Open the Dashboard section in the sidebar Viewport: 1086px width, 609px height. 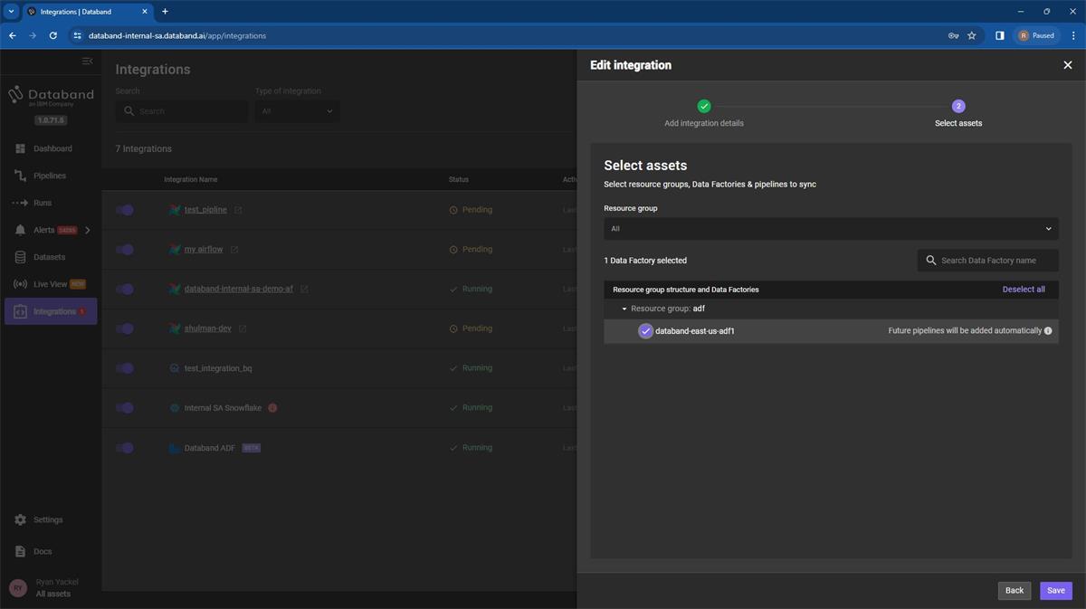52,148
